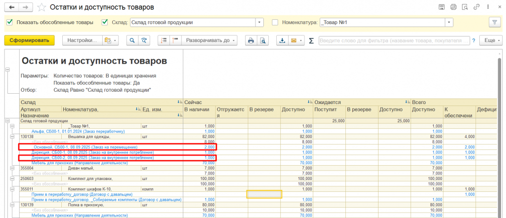Print from the title-bar printer icon
Viewport: 506px width, 218px height.
[x=454, y=7]
